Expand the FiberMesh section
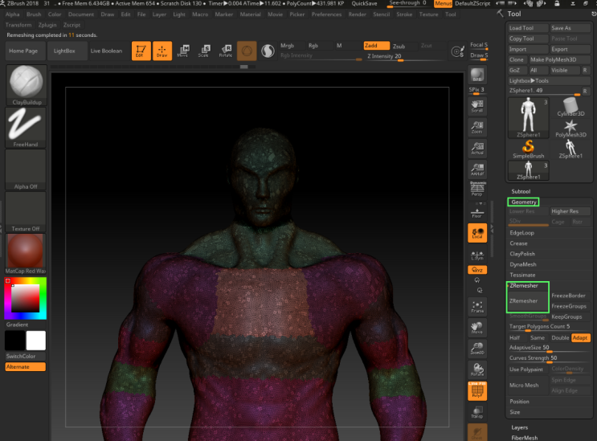The width and height of the screenshot is (597, 441). tap(525, 438)
